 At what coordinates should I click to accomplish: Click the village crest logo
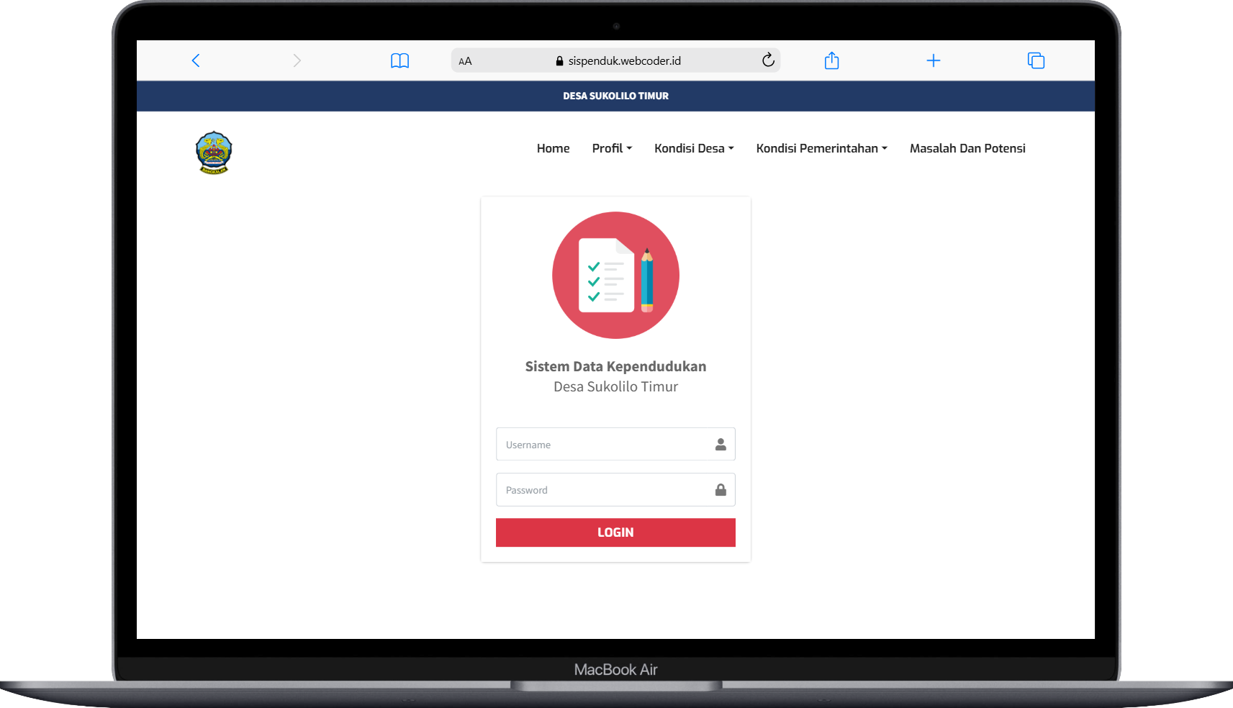pos(214,153)
